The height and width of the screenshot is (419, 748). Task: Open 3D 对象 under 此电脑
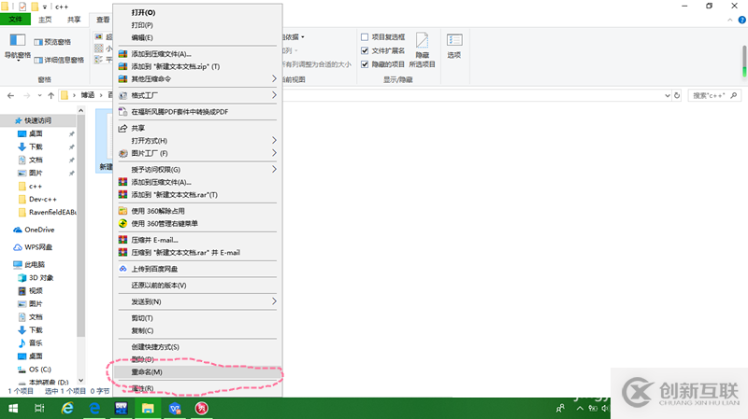(41, 277)
